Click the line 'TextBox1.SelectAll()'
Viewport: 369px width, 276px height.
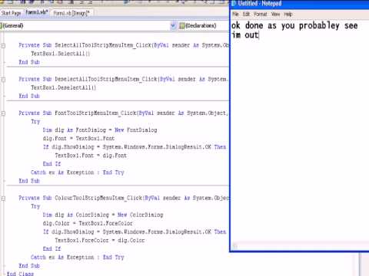(61, 54)
